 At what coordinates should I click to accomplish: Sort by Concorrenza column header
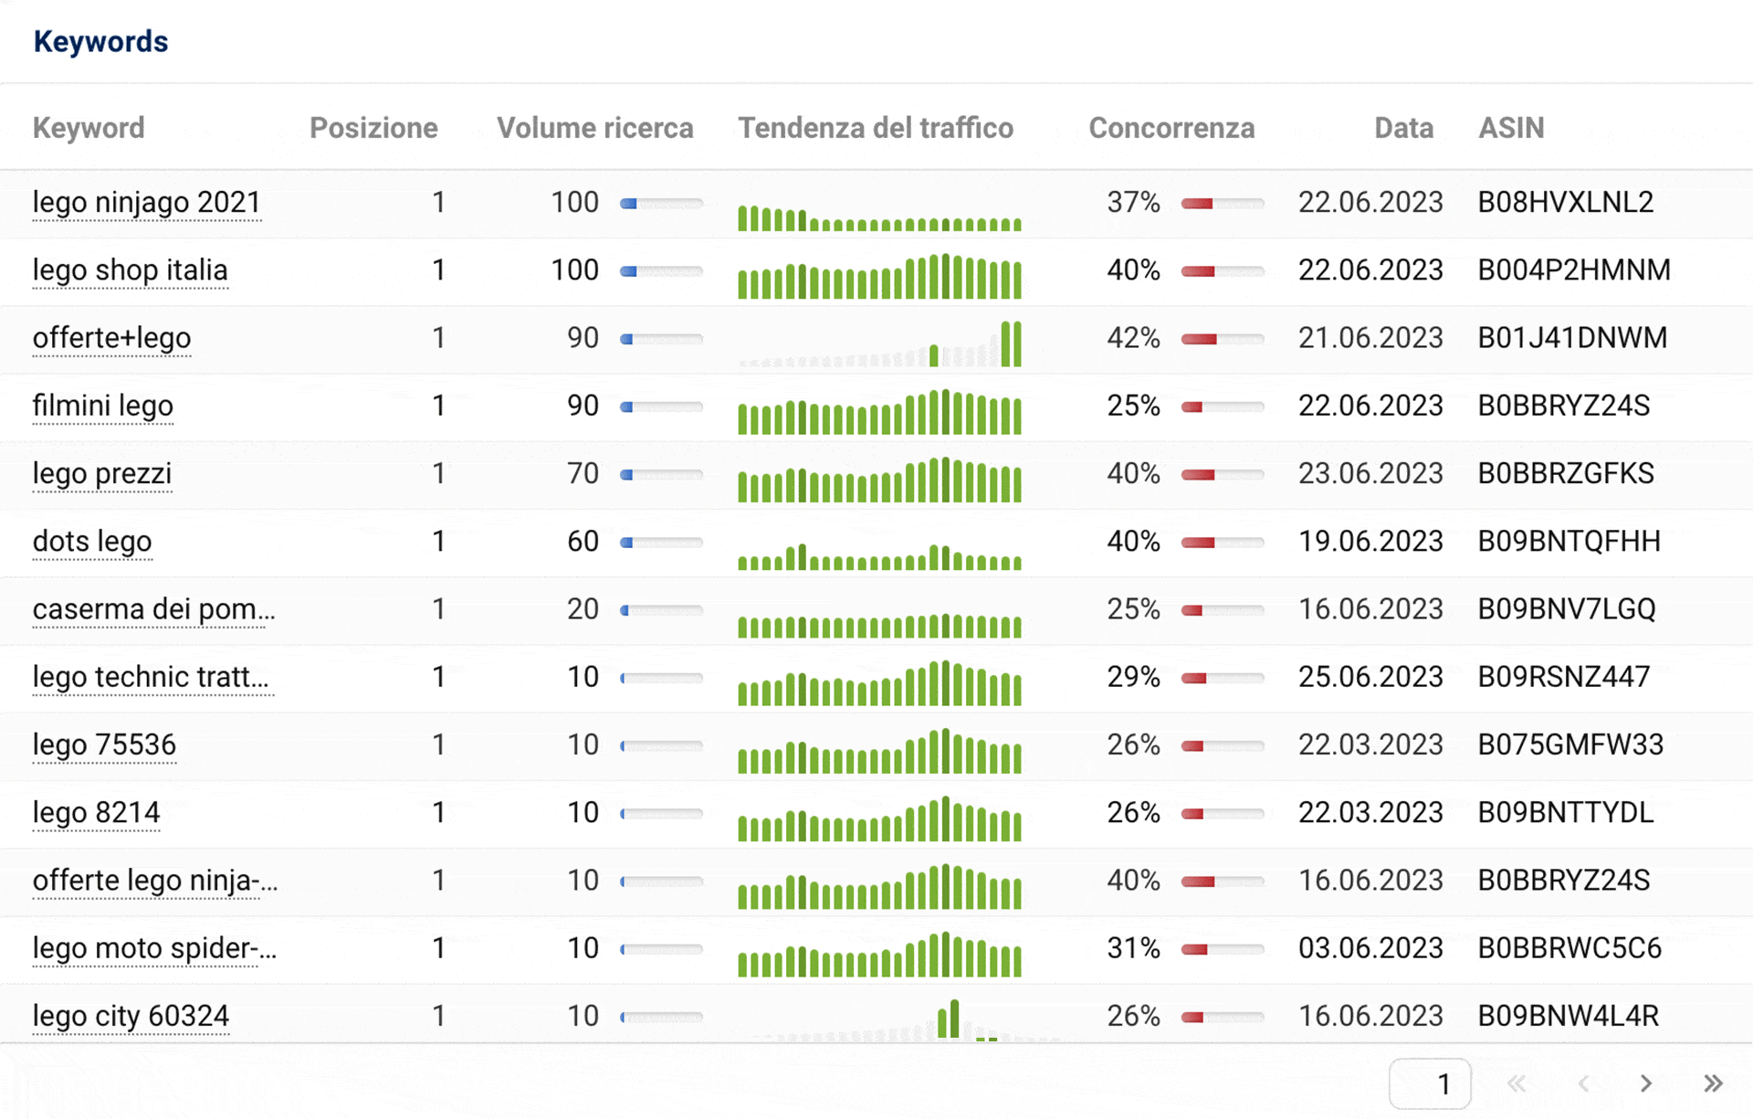pyautogui.click(x=1171, y=128)
